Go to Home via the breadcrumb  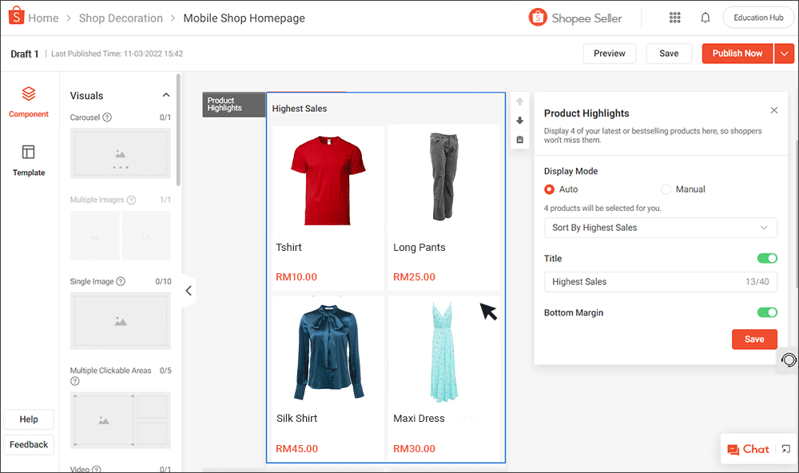pos(44,17)
